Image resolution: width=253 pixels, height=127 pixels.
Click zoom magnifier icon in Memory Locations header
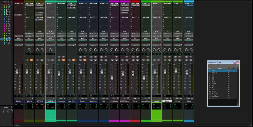tap(234, 68)
